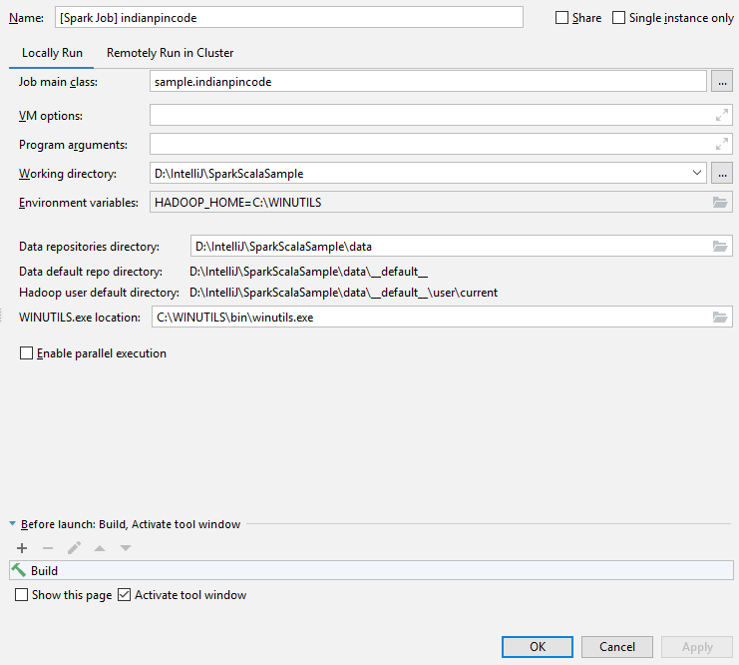Enable the Share checkbox

562,18
